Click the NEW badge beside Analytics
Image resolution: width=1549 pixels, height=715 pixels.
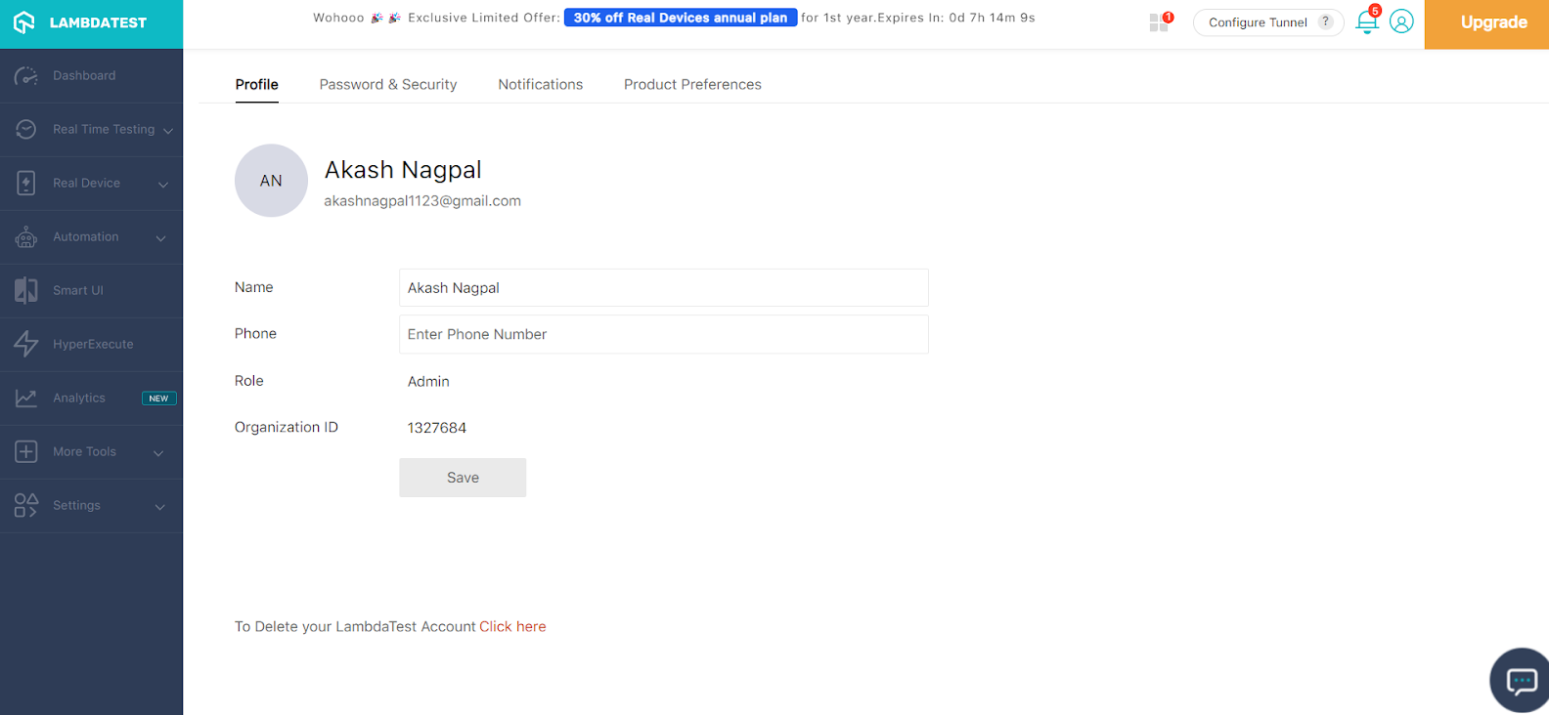click(159, 399)
